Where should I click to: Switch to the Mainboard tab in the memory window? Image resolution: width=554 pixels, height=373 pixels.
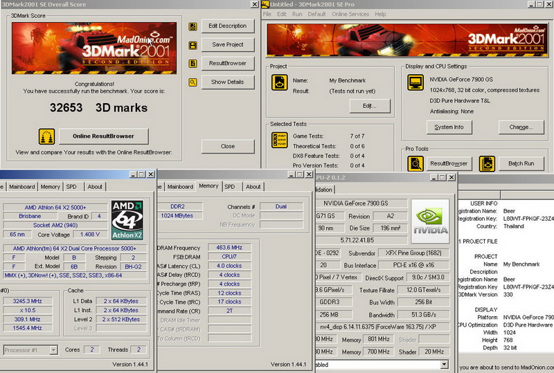(180, 187)
